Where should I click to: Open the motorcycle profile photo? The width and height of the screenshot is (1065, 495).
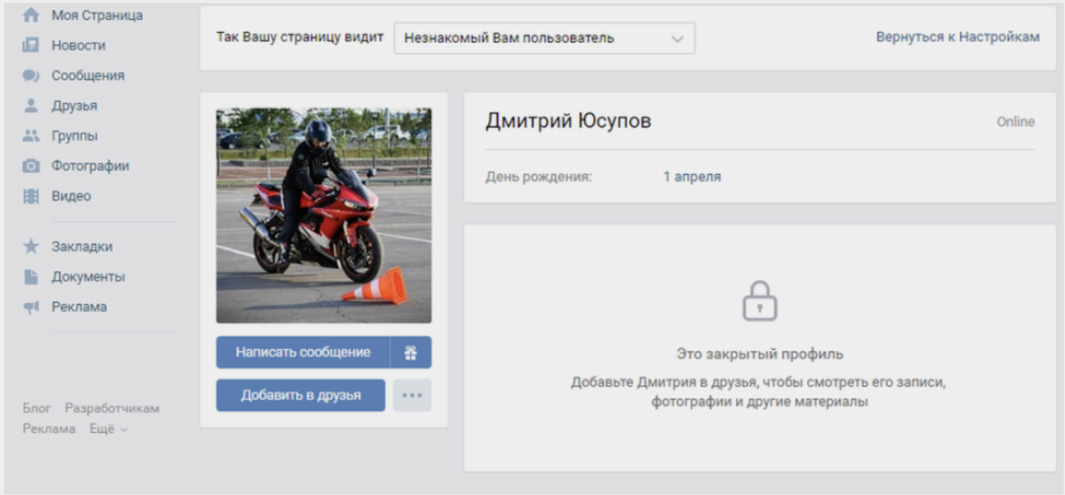(324, 215)
